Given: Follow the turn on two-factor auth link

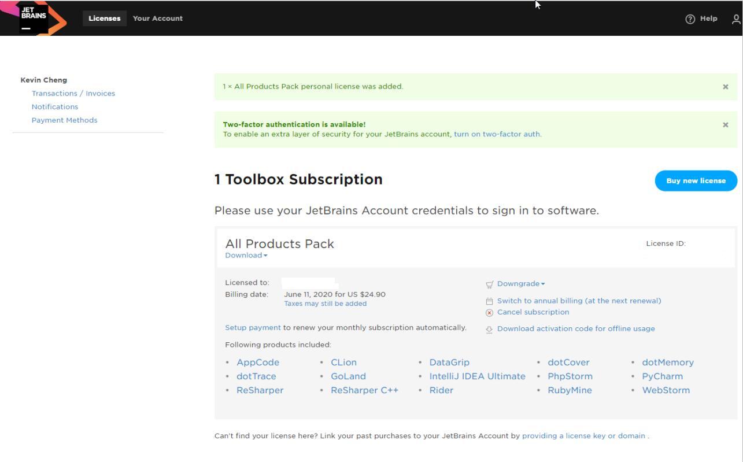Looking at the screenshot, I should coord(497,134).
